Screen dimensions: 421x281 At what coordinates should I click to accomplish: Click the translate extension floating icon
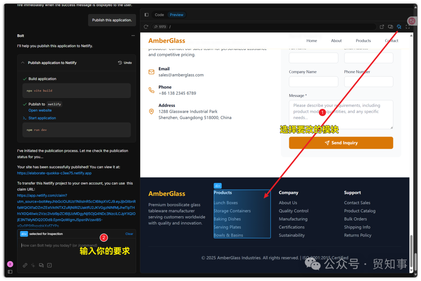[412, 21]
